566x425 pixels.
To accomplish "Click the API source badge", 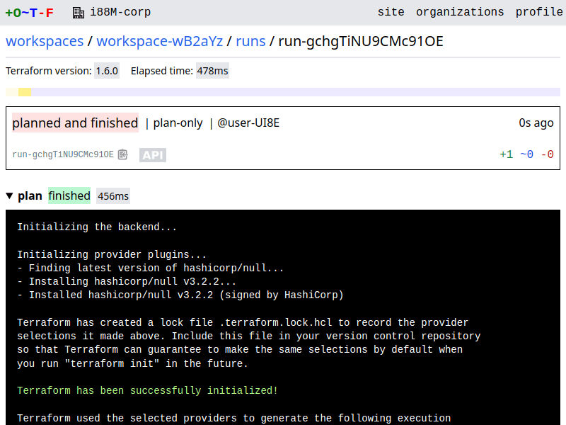I will 153,155.
